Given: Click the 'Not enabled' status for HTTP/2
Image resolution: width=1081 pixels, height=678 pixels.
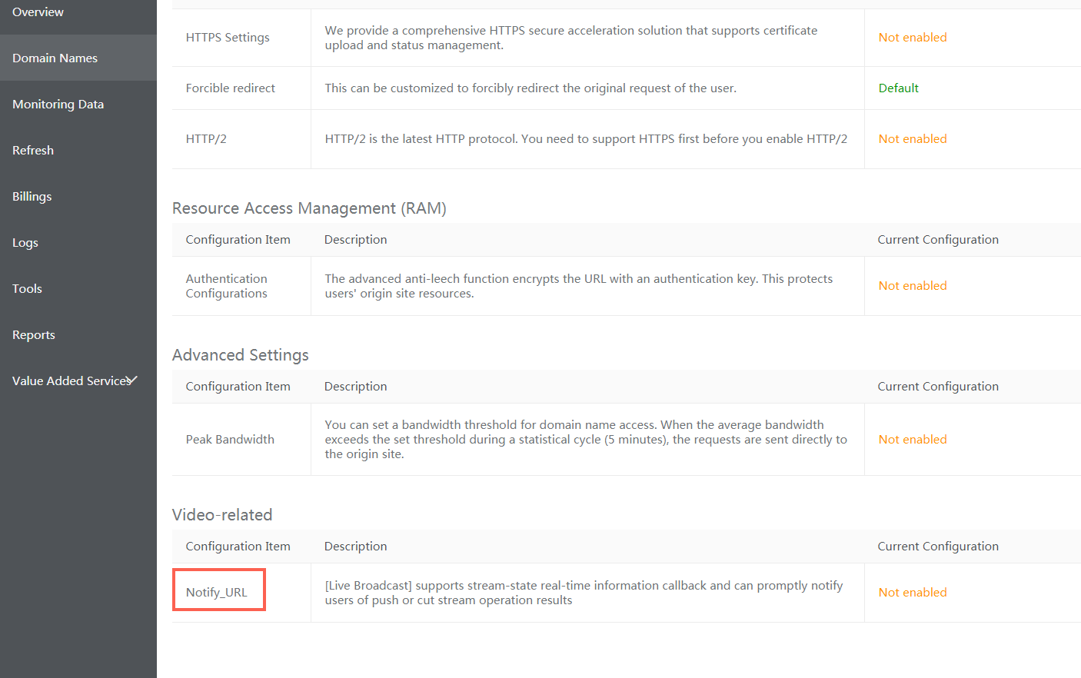Looking at the screenshot, I should click(912, 139).
